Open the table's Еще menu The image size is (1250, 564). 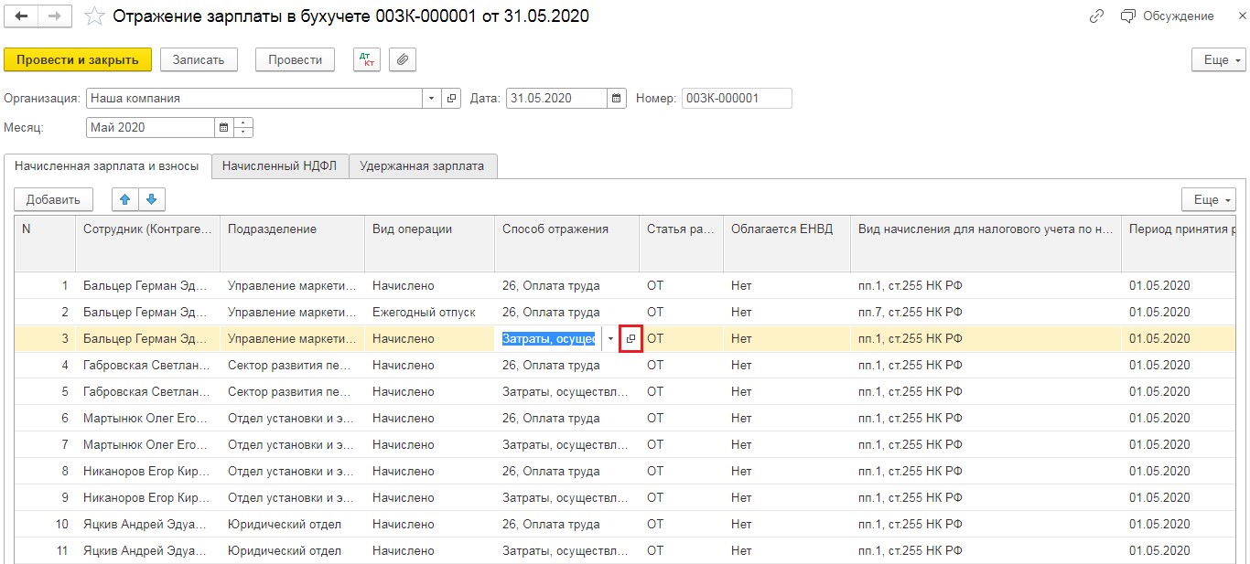point(1209,199)
